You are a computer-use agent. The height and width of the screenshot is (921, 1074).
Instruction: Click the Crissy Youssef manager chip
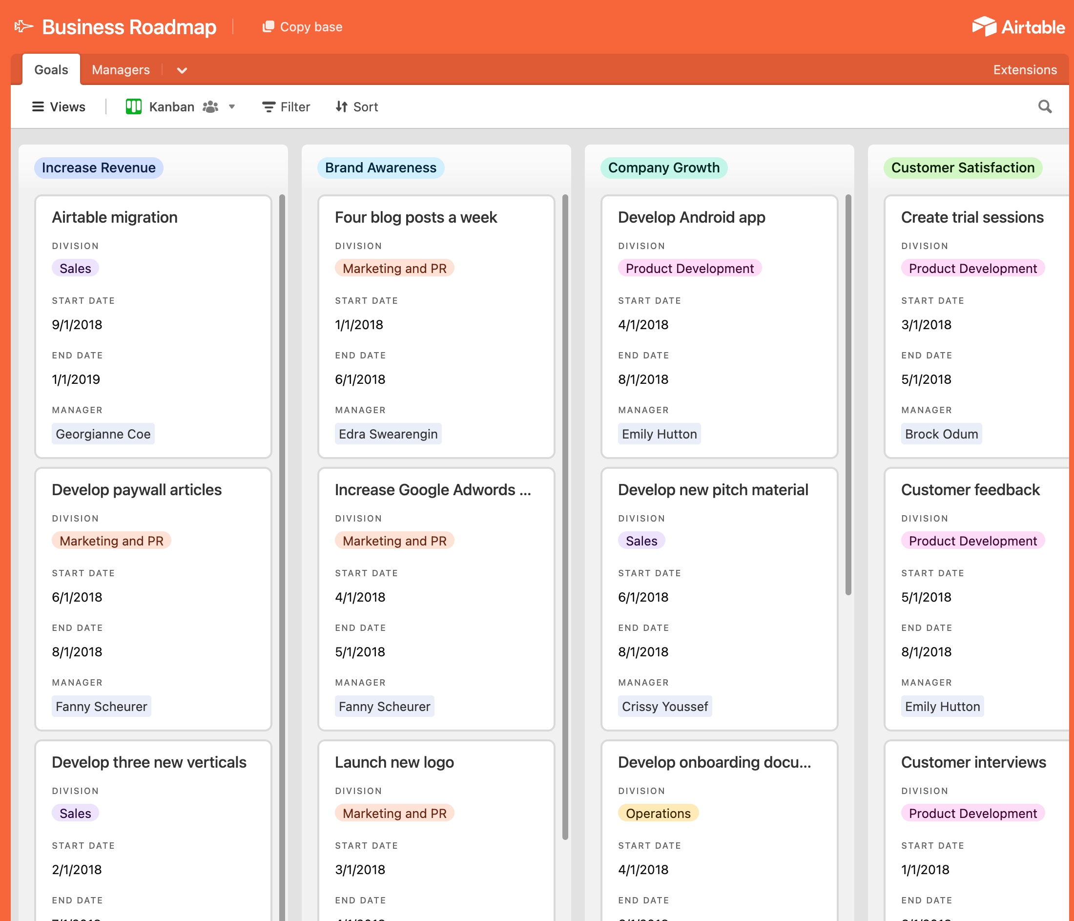(x=665, y=706)
